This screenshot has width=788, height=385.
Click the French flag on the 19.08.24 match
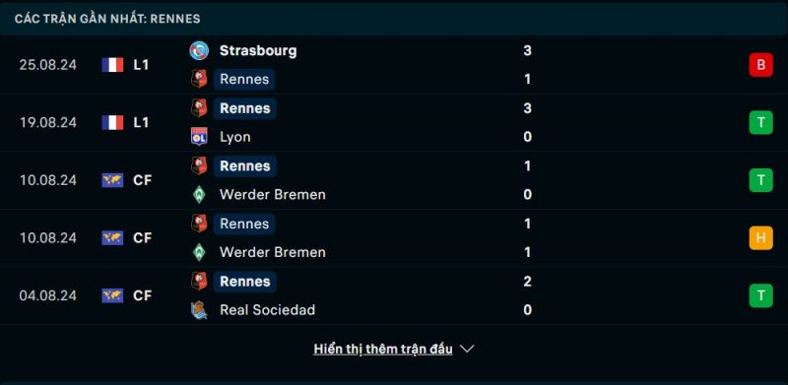point(112,123)
